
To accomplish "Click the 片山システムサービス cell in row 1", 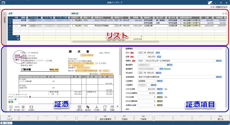I will pos(104,20).
